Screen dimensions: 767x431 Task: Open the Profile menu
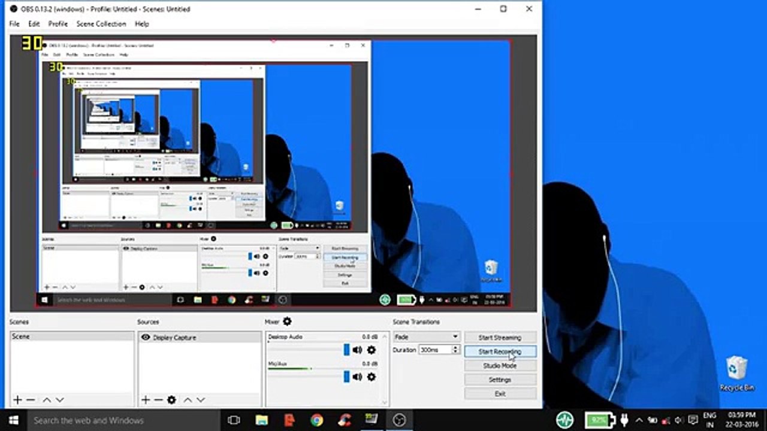point(58,24)
